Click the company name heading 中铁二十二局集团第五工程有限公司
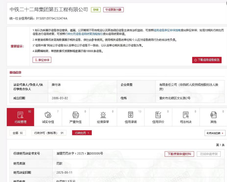The image size is (227, 182). point(49,10)
